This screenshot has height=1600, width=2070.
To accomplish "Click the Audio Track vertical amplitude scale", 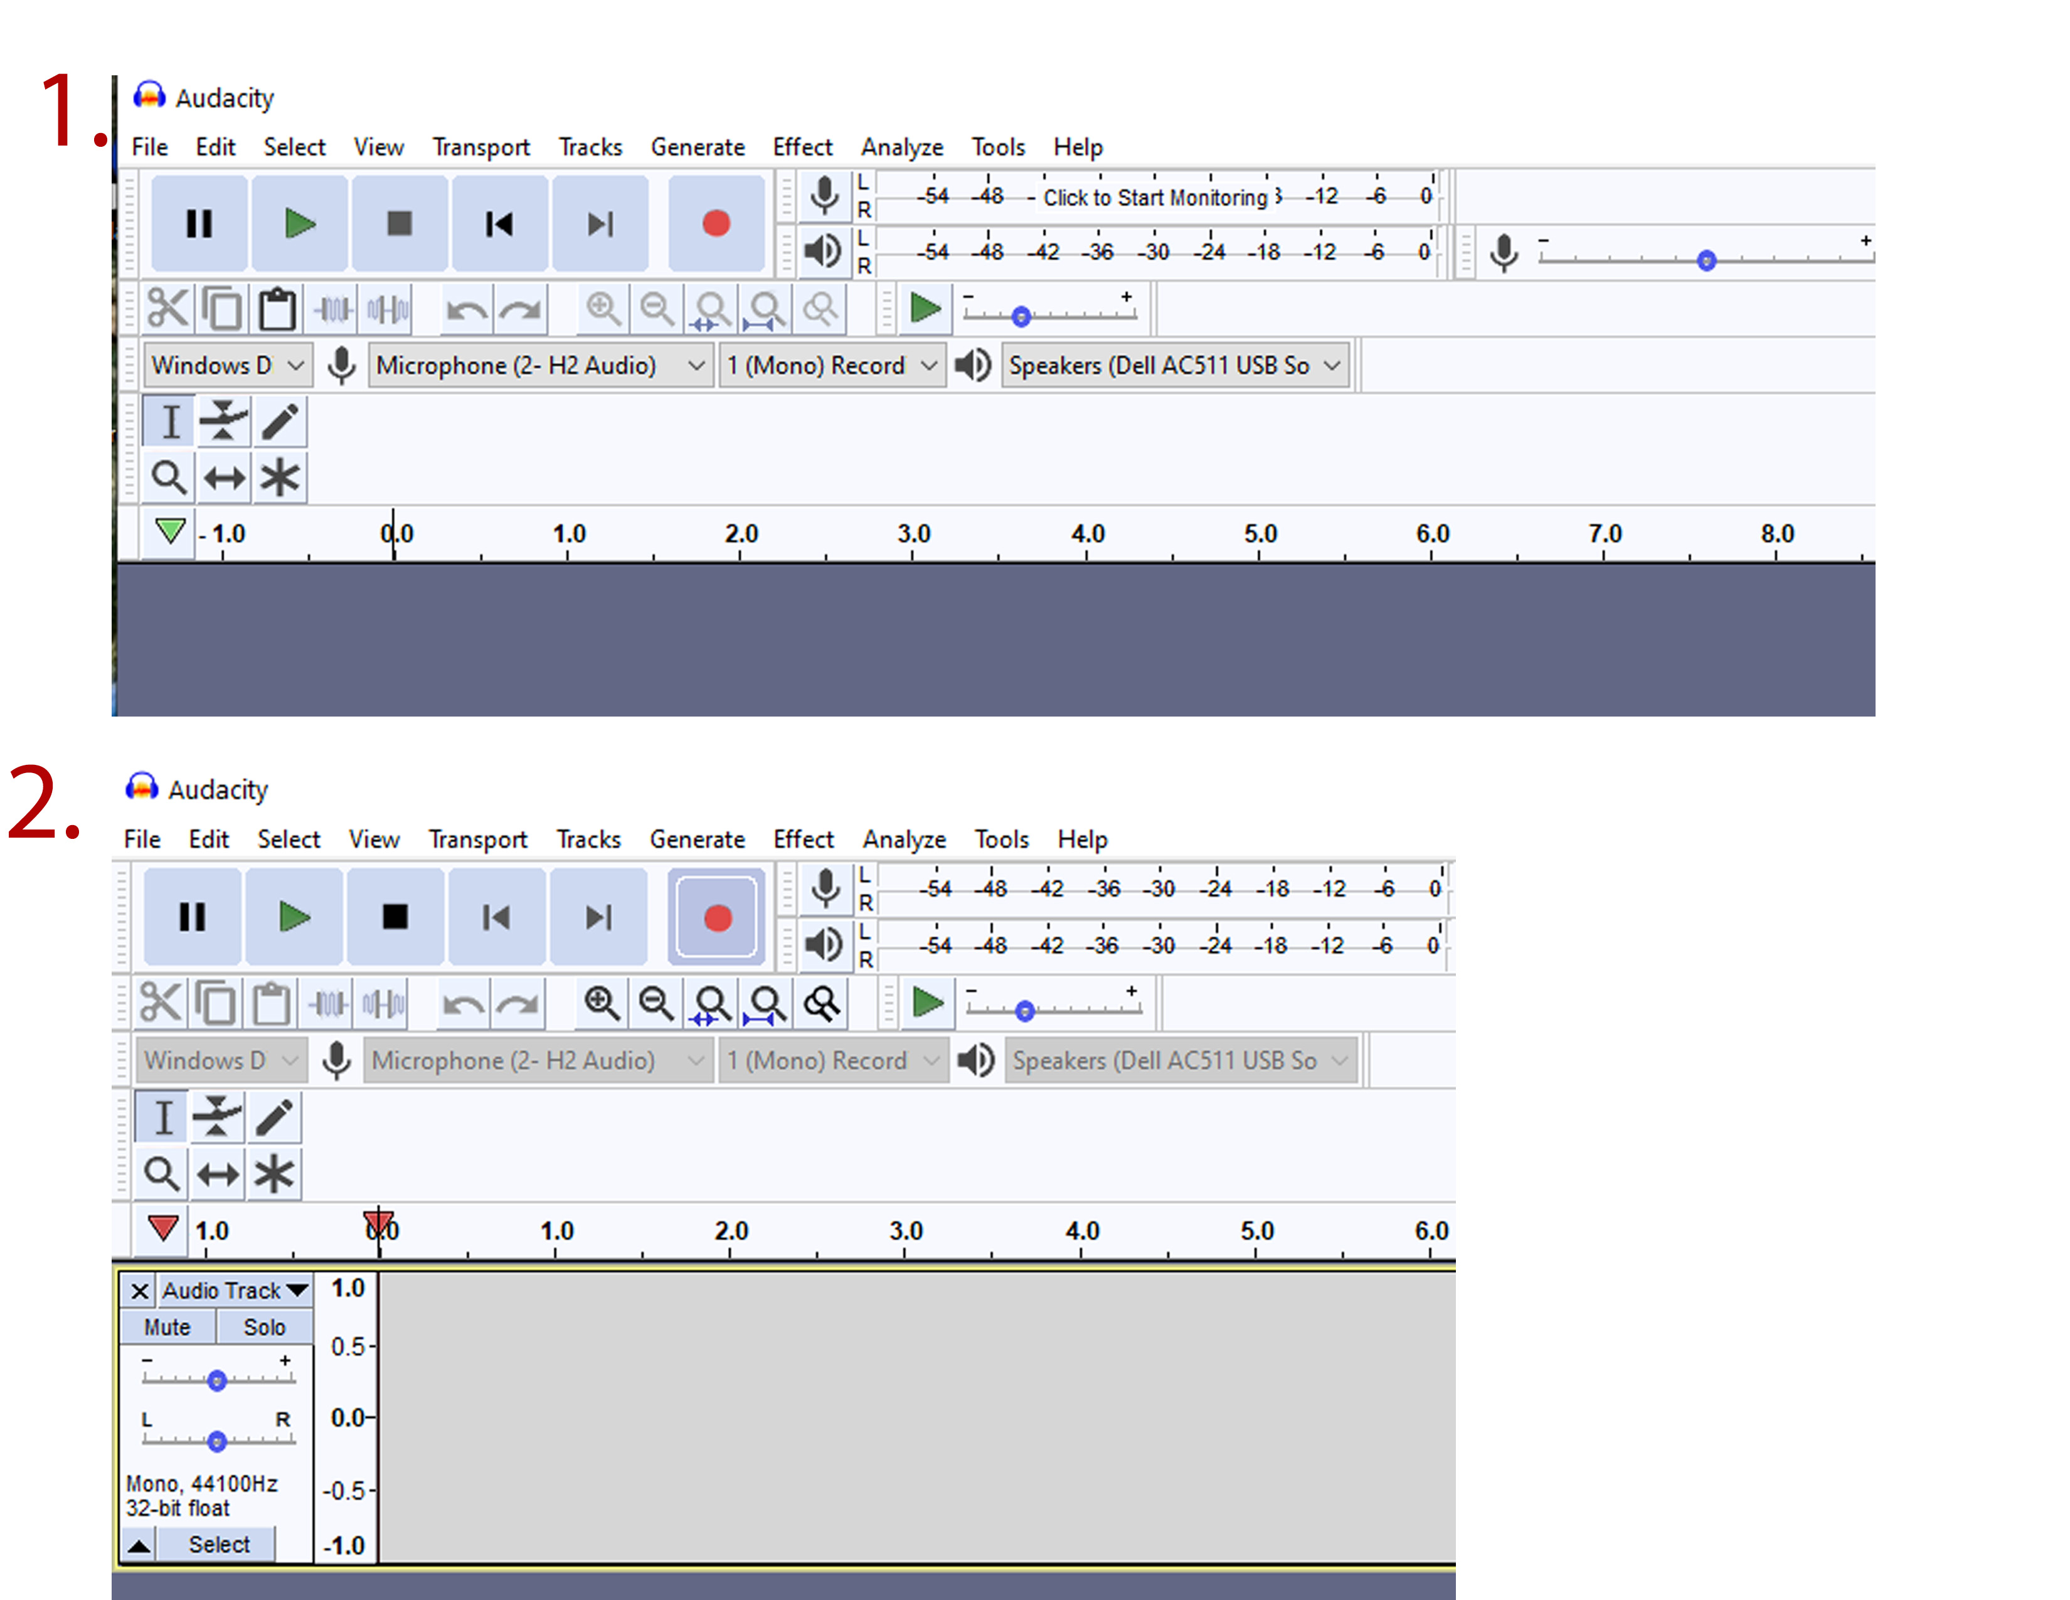I will (347, 1417).
